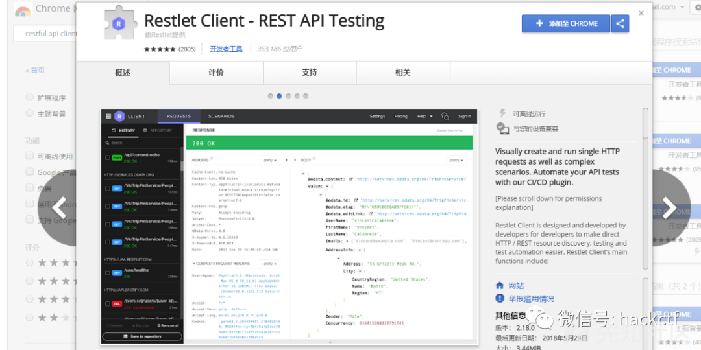Click the 其他信息 section scrollbar
Viewport: 701px width, 350px height.
[x=645, y=312]
